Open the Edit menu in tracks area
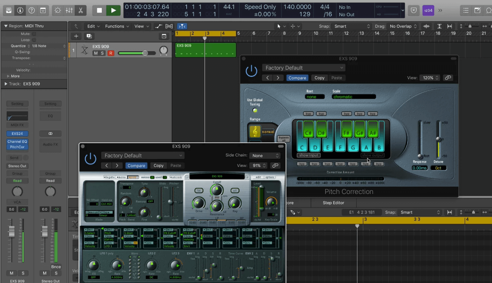This screenshot has height=283, width=492. click(x=94, y=26)
